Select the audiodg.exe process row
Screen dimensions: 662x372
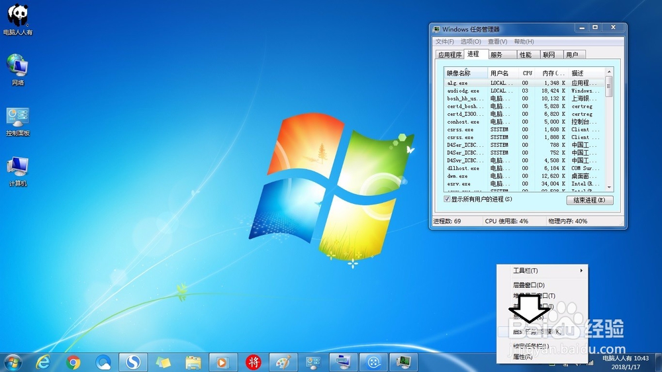[525, 91]
